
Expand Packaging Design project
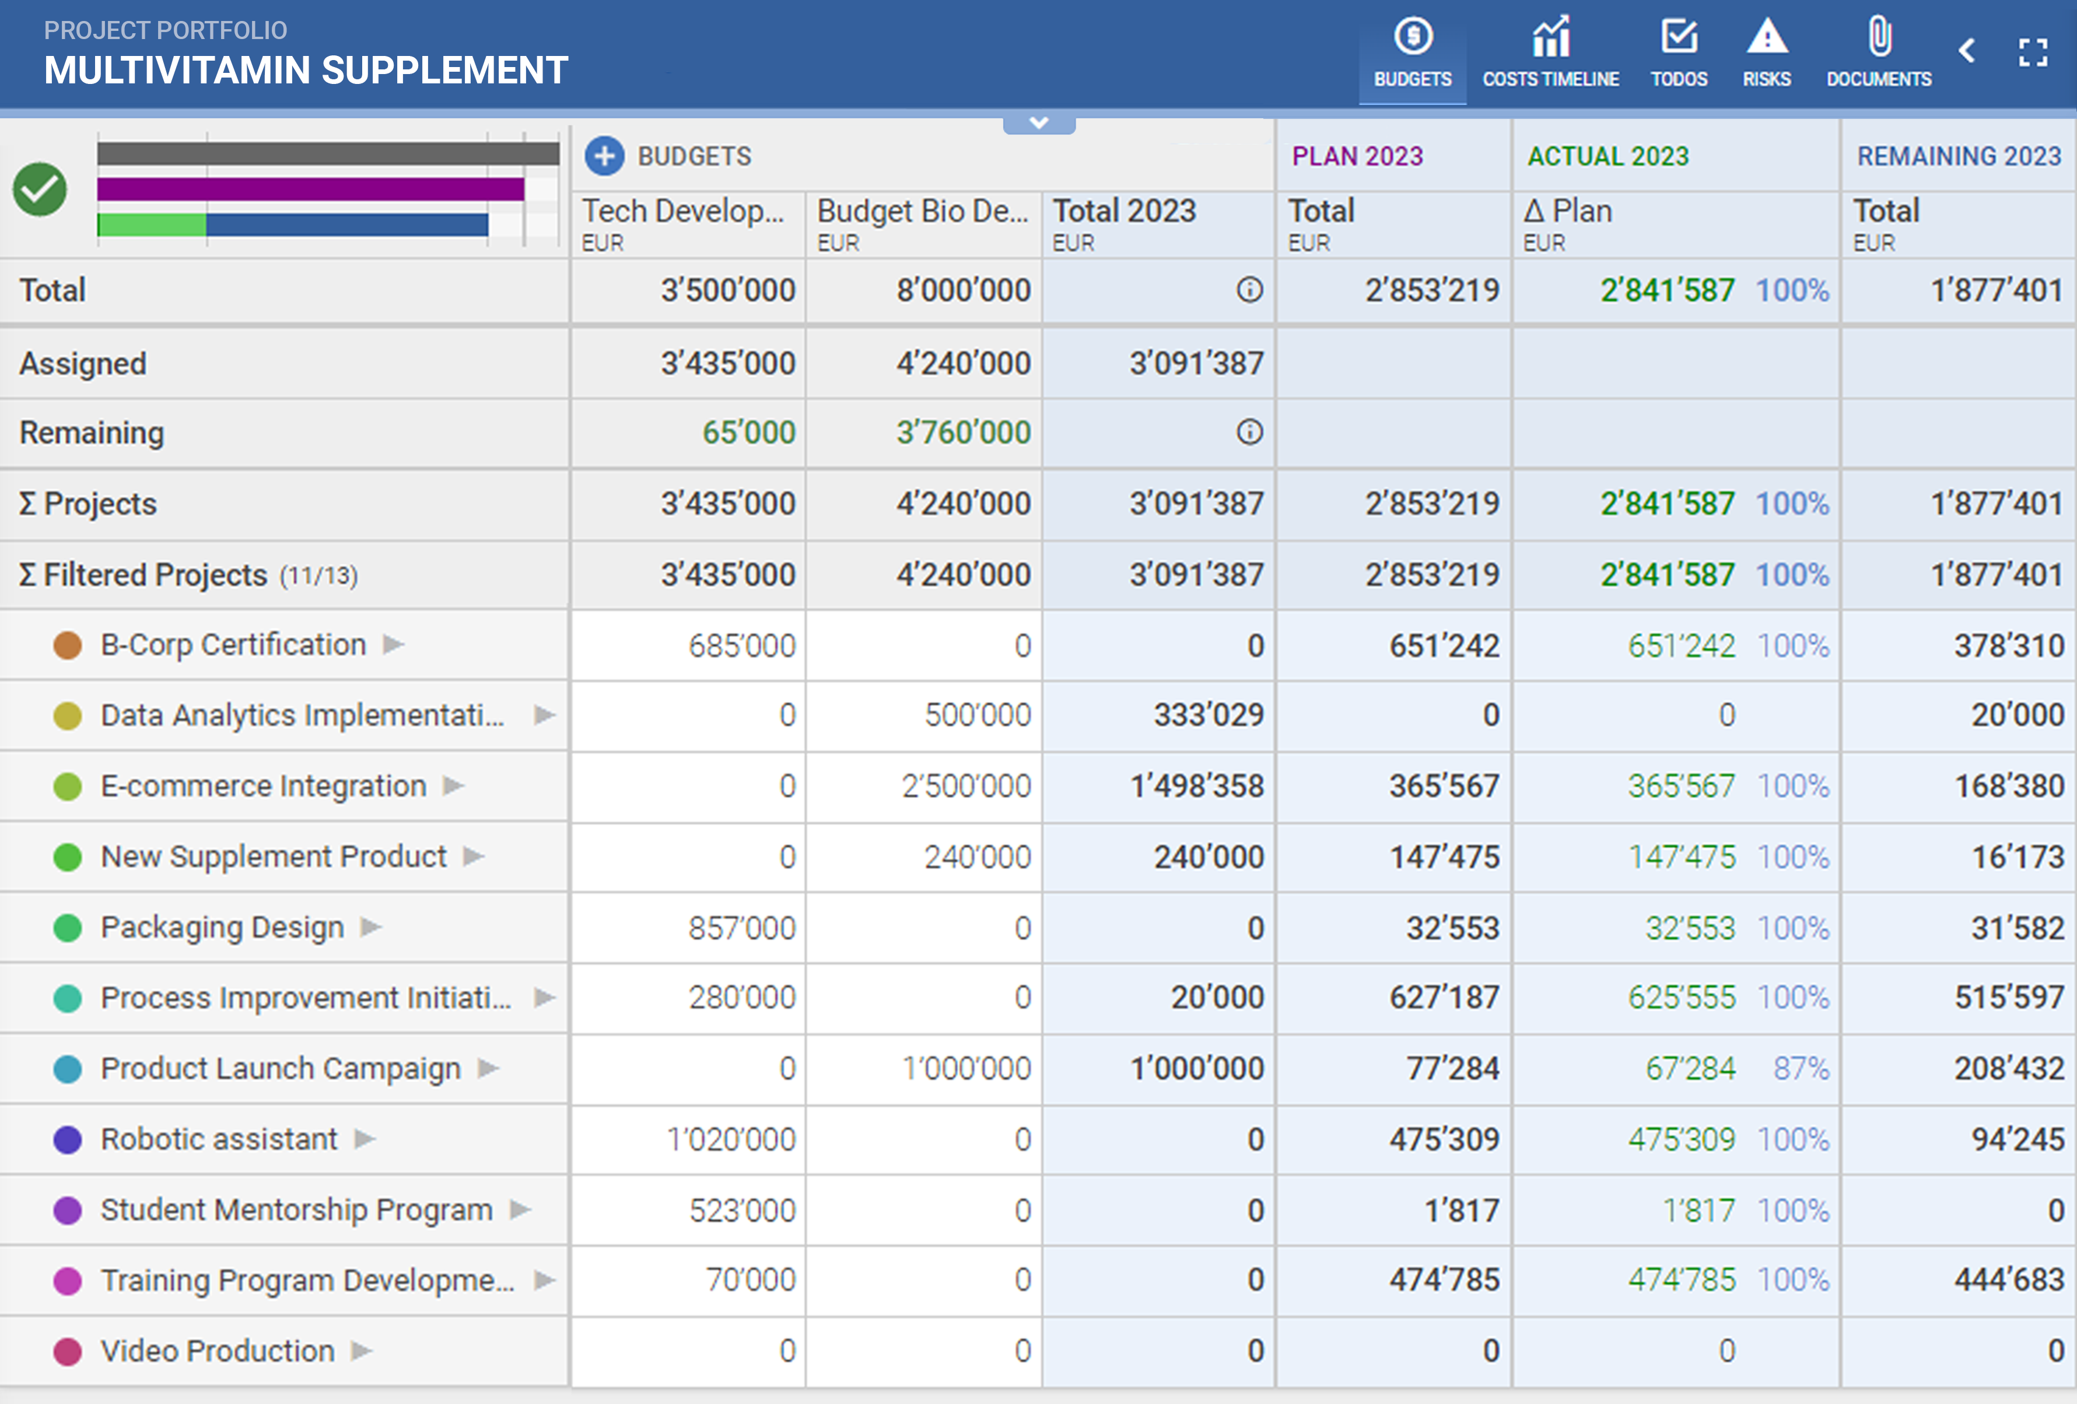(x=372, y=927)
